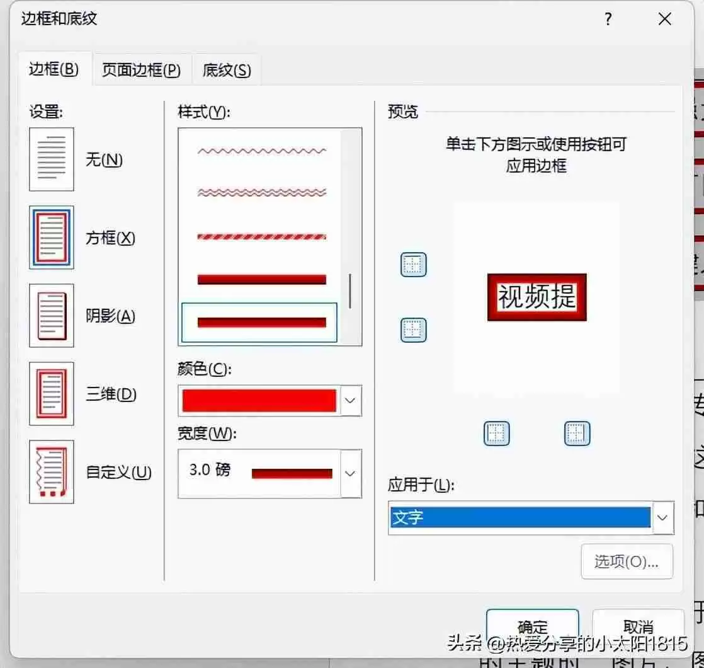This screenshot has width=704, height=668.
Task: Click the 选项(O)... button
Action: (x=627, y=561)
